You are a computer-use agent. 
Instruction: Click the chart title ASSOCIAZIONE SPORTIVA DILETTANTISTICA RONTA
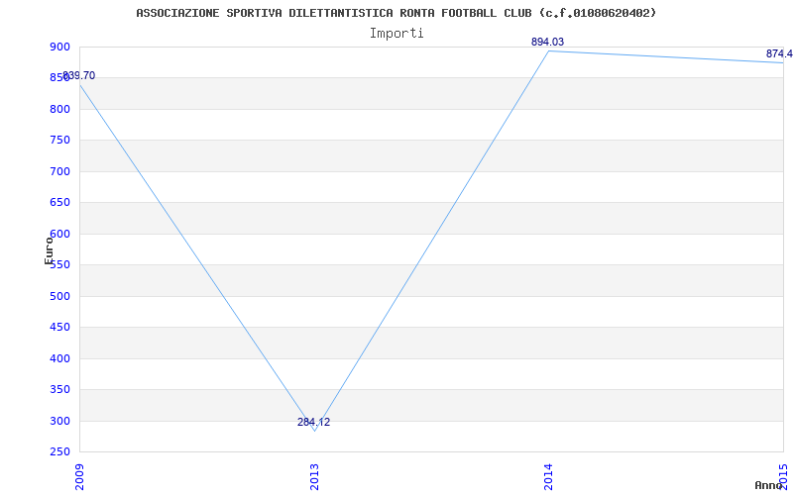point(396,13)
